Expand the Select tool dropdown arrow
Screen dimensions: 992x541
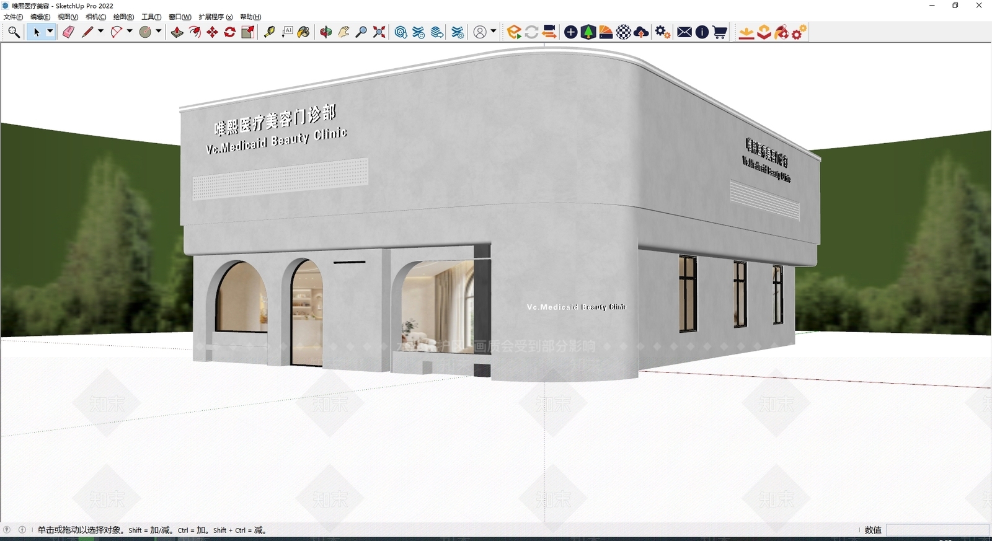tap(50, 32)
